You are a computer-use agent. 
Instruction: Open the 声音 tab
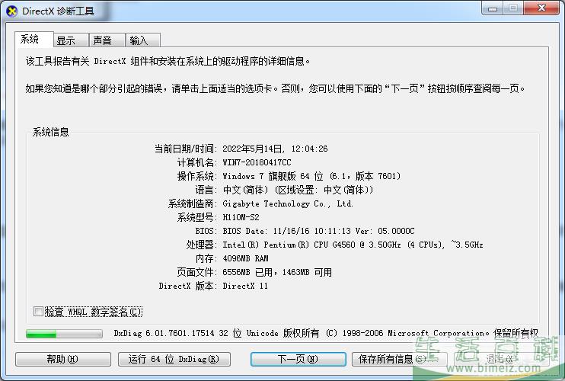coord(107,40)
